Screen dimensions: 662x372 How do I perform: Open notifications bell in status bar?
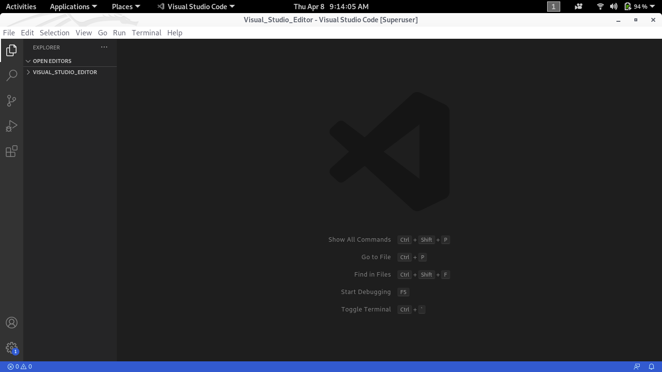[652, 367]
